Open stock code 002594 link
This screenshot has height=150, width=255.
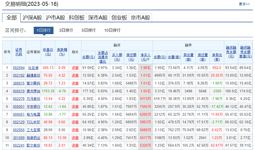[x=19, y=68]
